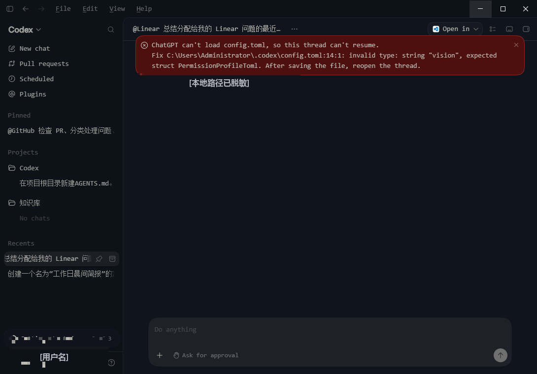The width and height of the screenshot is (537, 374).
Task: Open pinned @GitHub PR chat
Action: (61, 131)
